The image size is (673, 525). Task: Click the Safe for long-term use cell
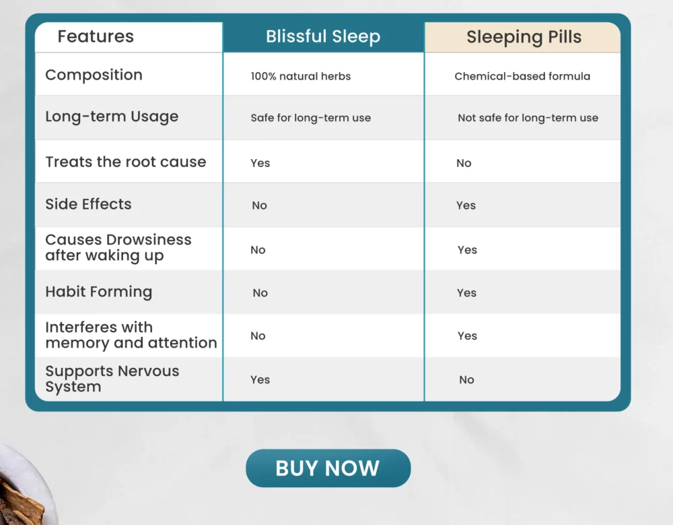coord(311,118)
